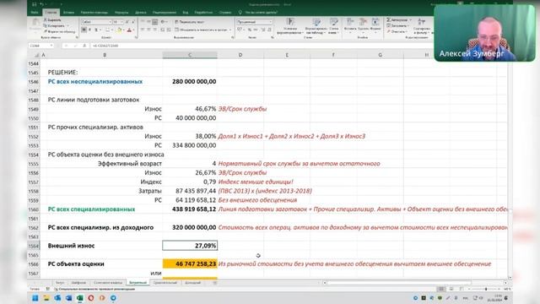Image resolution: width=540 pixels, height=304 pixels.
Task: Toggle center text alignment button
Action: click(x=148, y=30)
